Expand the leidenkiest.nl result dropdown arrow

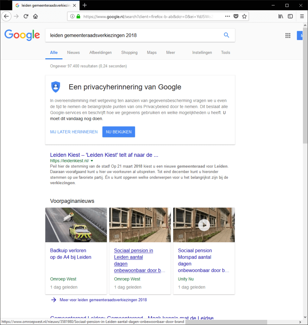(x=92, y=161)
